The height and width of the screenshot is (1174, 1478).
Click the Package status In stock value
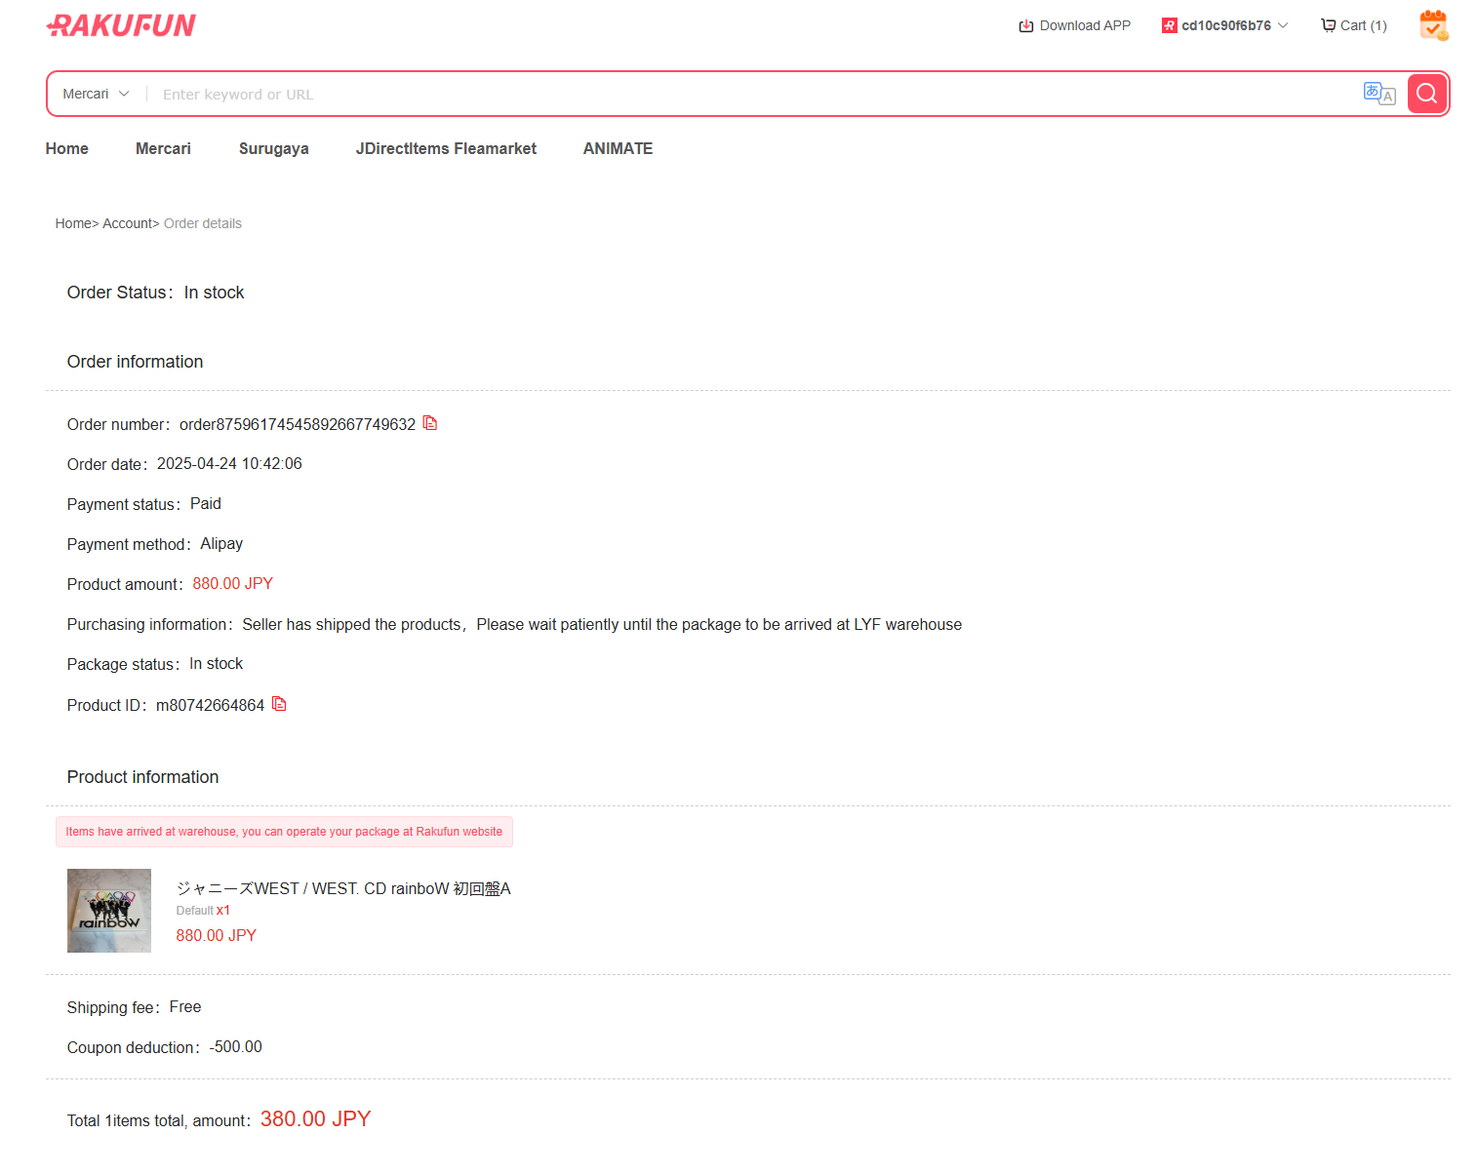tap(216, 664)
